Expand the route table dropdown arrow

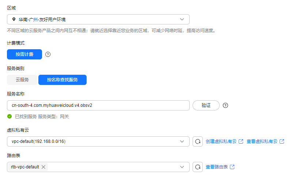182,167
